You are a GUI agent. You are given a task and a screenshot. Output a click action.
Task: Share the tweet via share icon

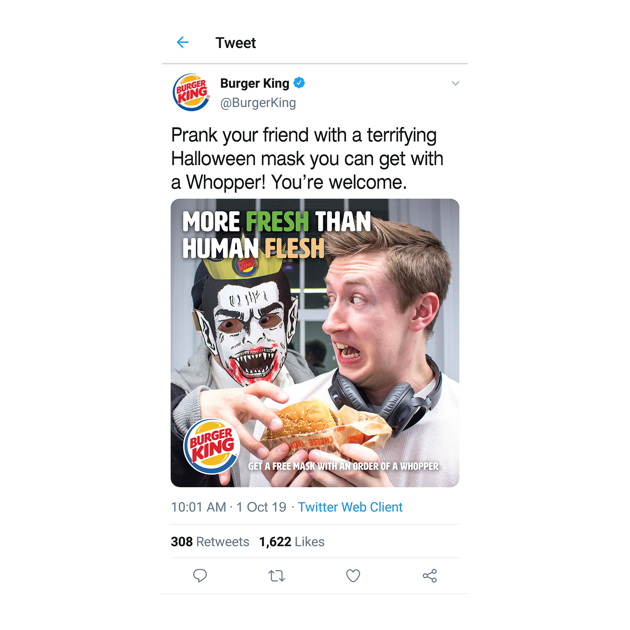tap(430, 576)
